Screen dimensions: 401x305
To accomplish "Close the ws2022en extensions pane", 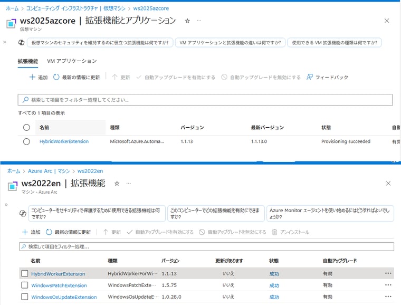I will 388,183.
